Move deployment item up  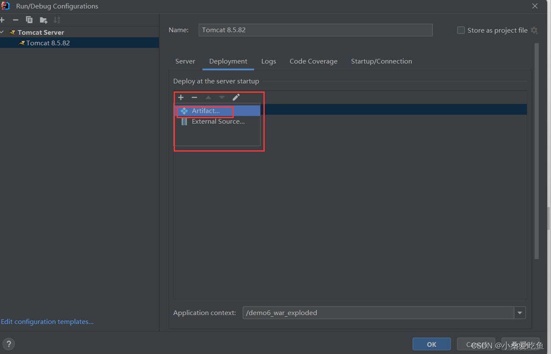[x=208, y=97]
